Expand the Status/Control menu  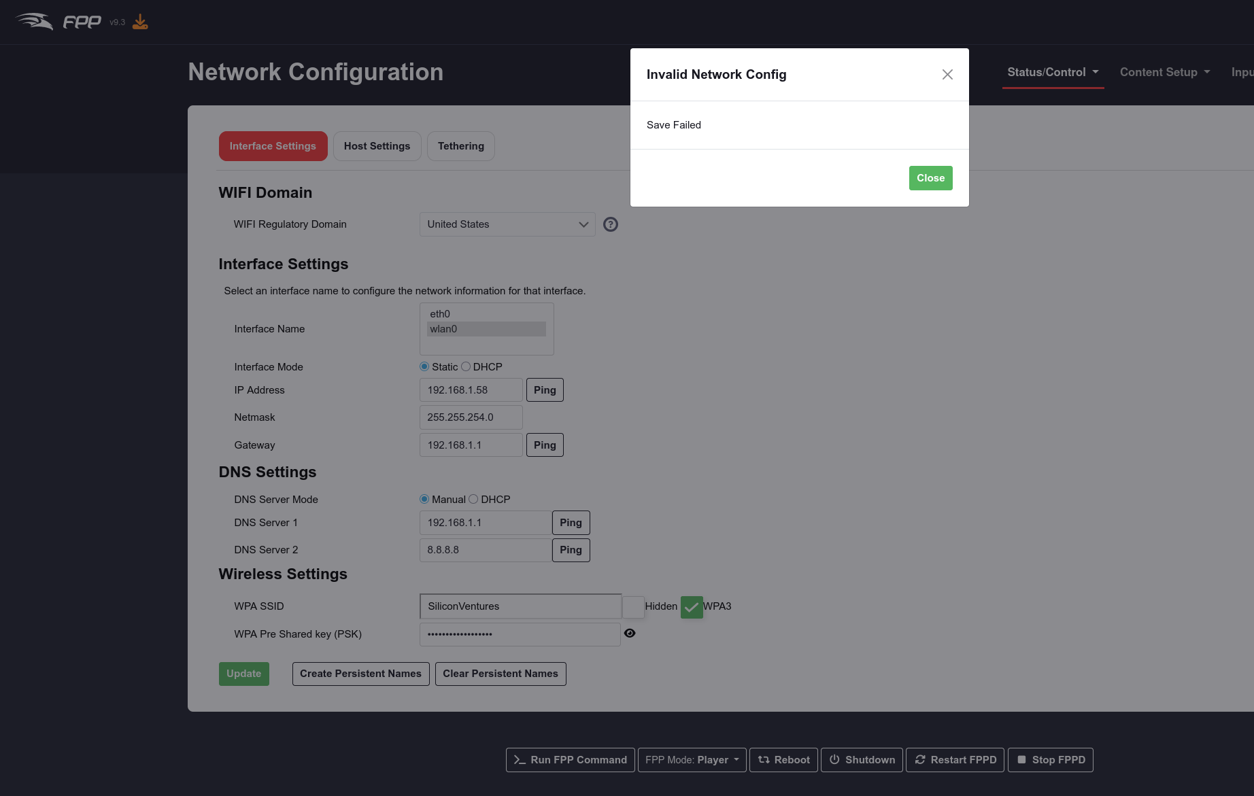click(1052, 73)
